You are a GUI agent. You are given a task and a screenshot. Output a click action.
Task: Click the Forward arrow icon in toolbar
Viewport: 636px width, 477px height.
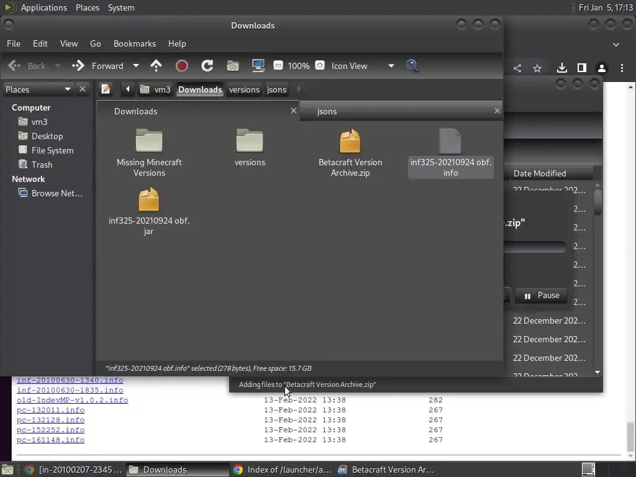[78, 66]
